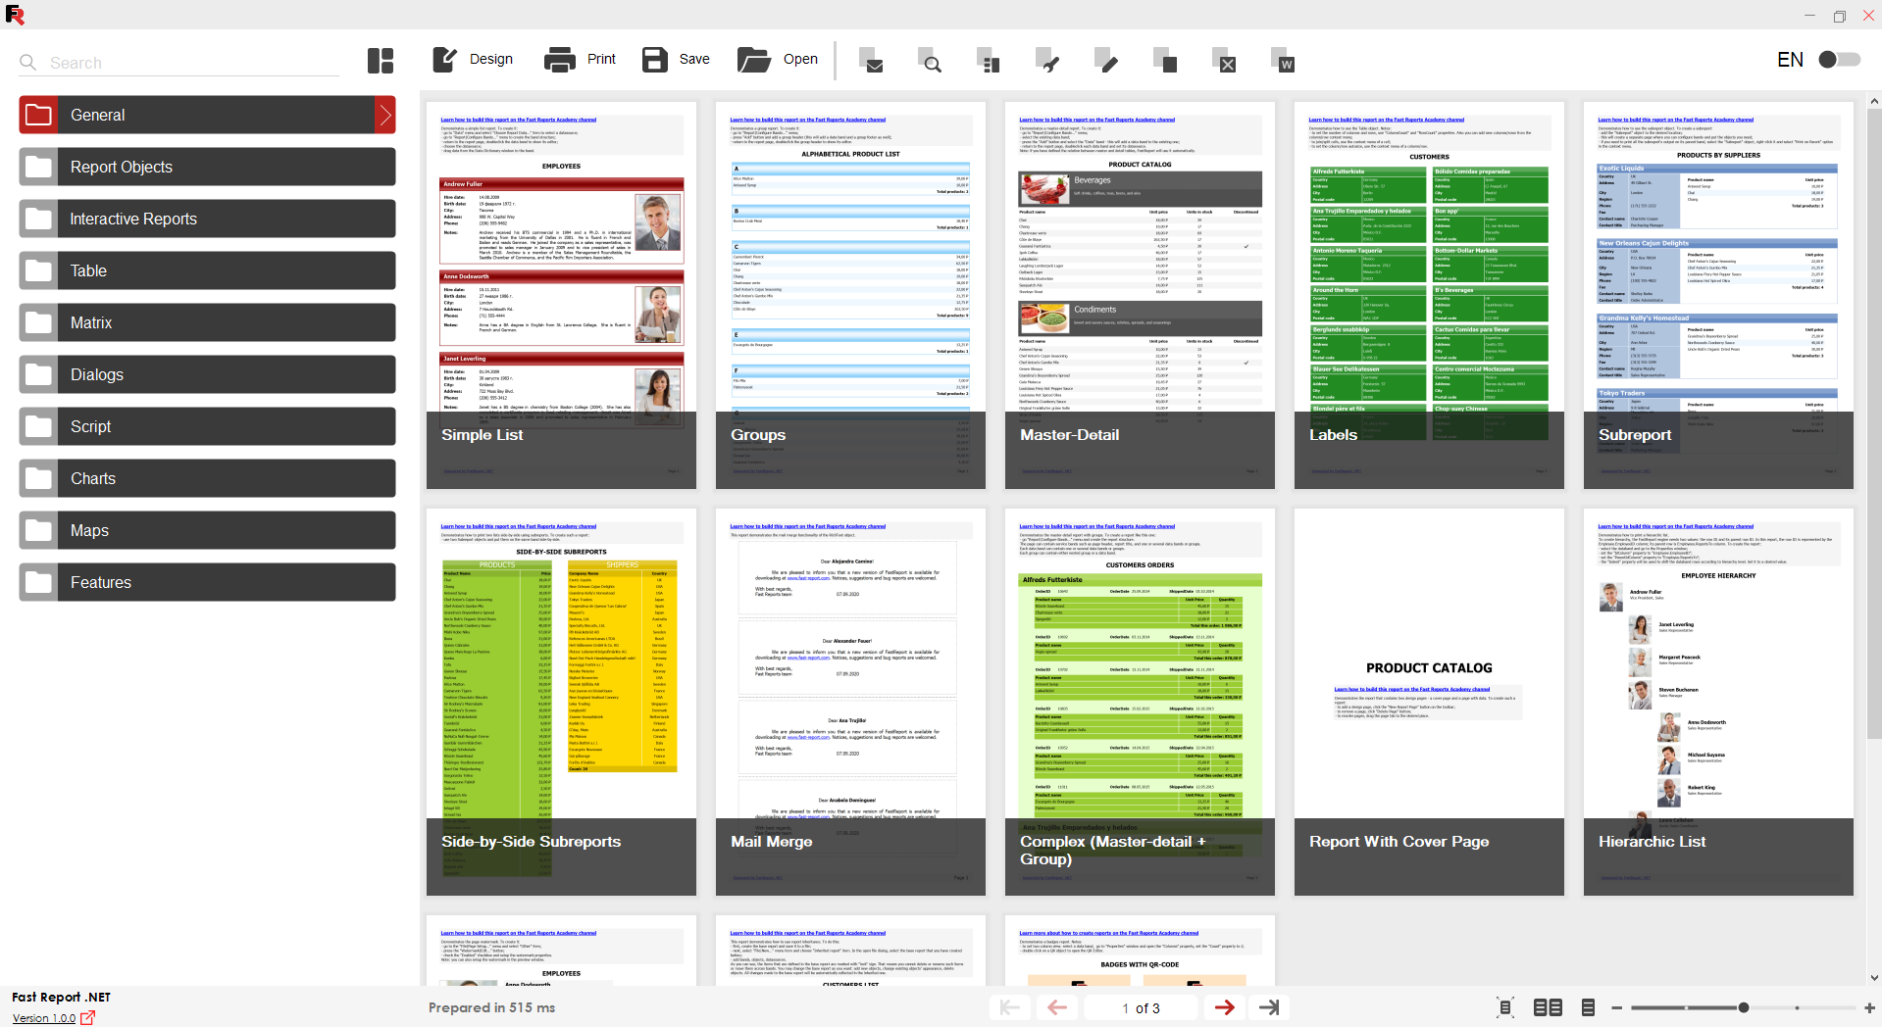Click the folder icon of Maps
The width and height of the screenshot is (1882, 1027).
pyautogui.click(x=38, y=530)
